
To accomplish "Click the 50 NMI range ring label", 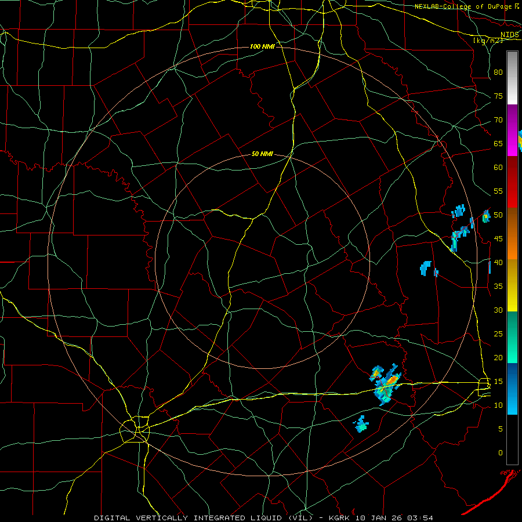I will tap(262, 154).
